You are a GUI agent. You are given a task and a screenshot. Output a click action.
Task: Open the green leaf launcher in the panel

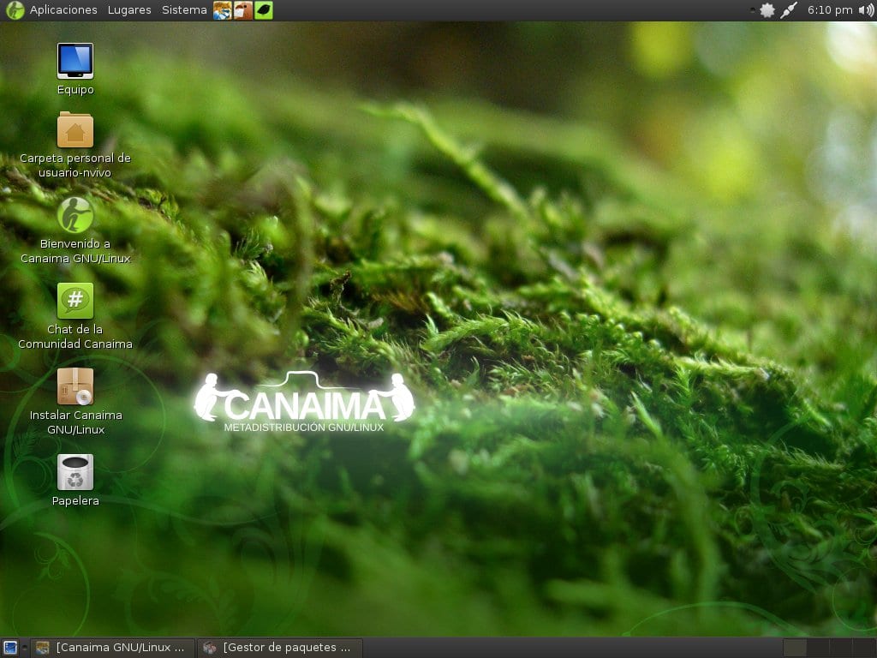(263, 10)
